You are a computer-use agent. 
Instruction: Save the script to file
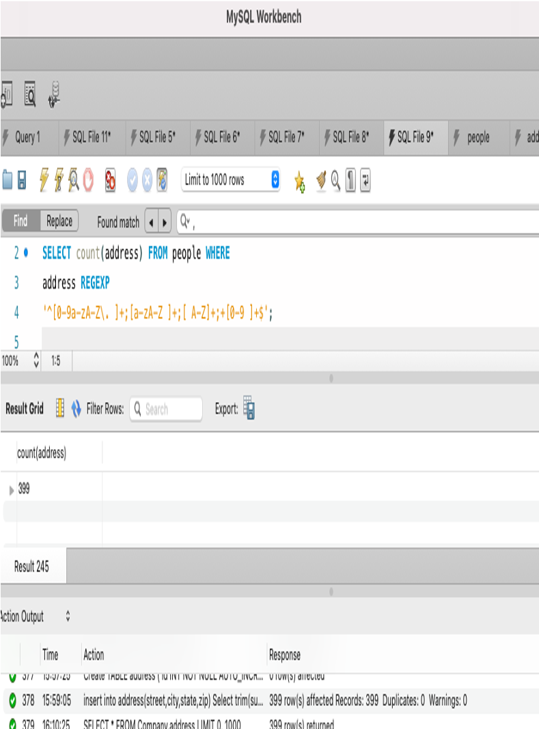pos(22,180)
